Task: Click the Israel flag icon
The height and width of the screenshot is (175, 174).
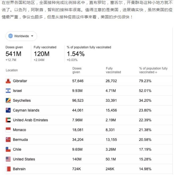Action: [x=8, y=91]
